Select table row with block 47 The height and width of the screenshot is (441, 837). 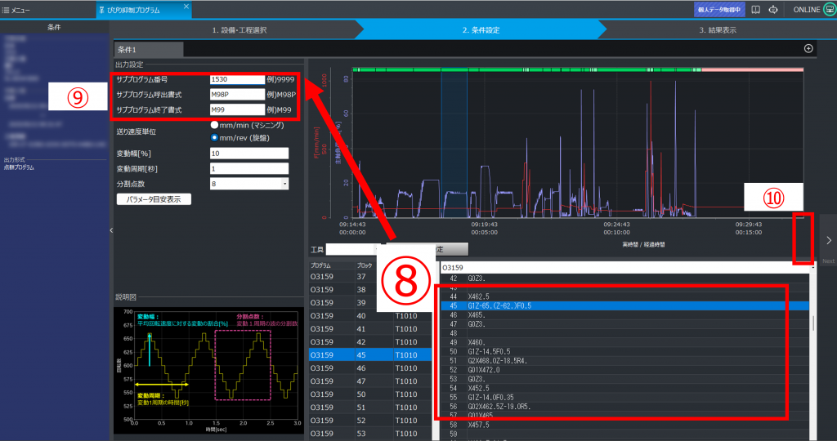tap(370, 381)
